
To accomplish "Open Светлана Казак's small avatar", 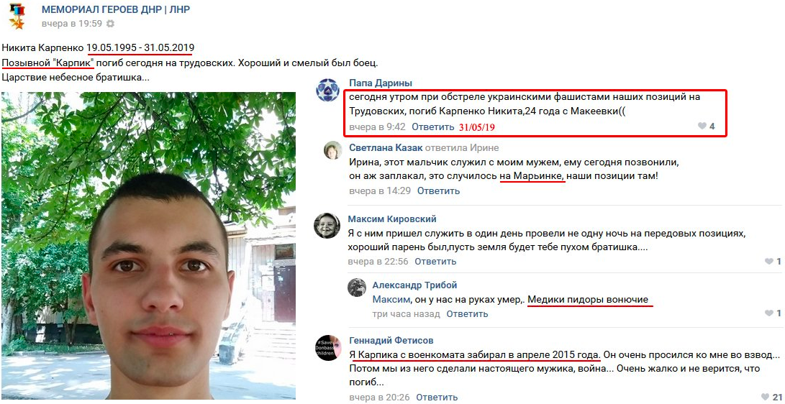I will point(333,150).
